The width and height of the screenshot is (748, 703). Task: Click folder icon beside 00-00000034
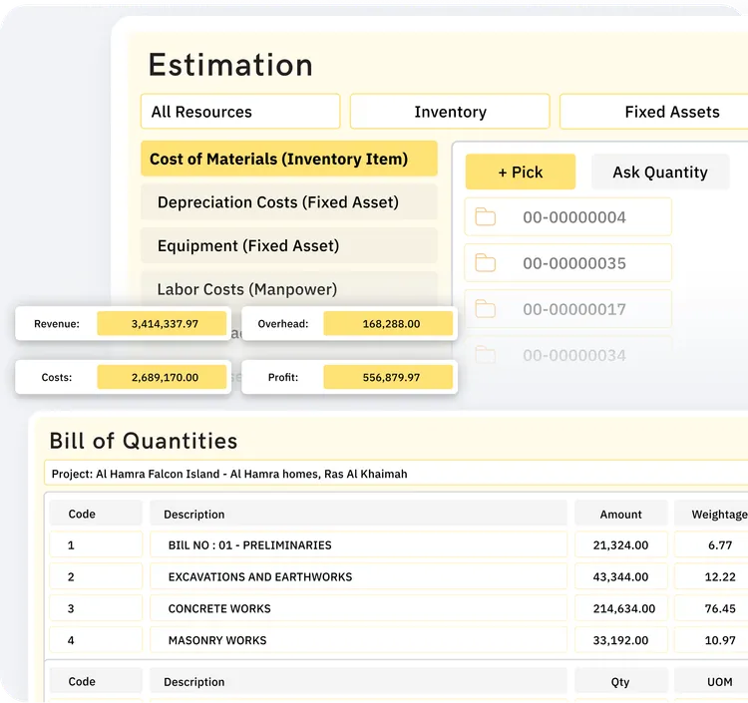(x=485, y=354)
